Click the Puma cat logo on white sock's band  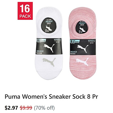[49, 48]
